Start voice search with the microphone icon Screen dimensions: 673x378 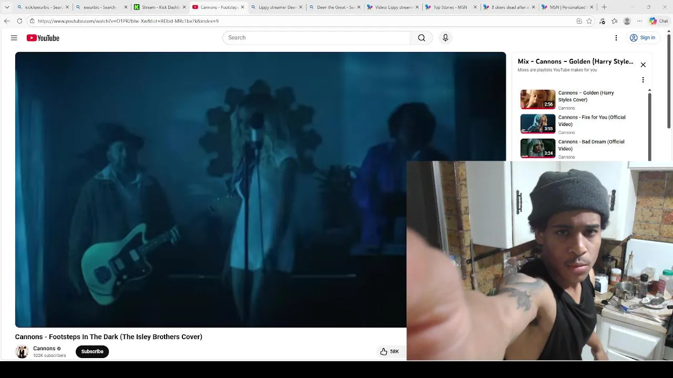click(x=445, y=38)
